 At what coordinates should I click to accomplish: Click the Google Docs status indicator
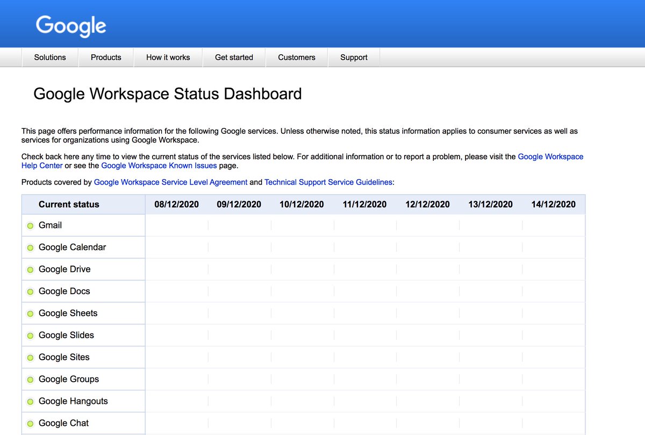click(30, 291)
